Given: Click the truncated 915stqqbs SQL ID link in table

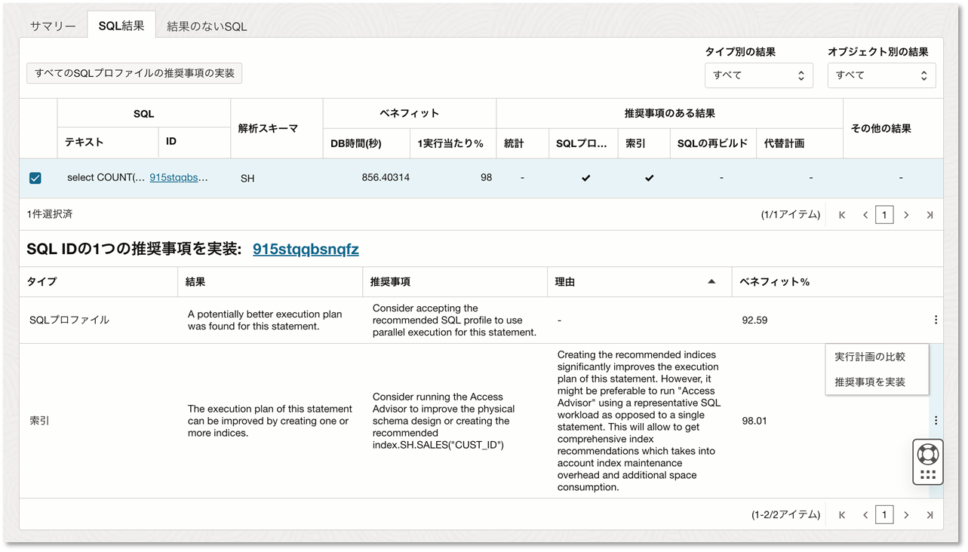Looking at the screenshot, I should pos(179,178).
